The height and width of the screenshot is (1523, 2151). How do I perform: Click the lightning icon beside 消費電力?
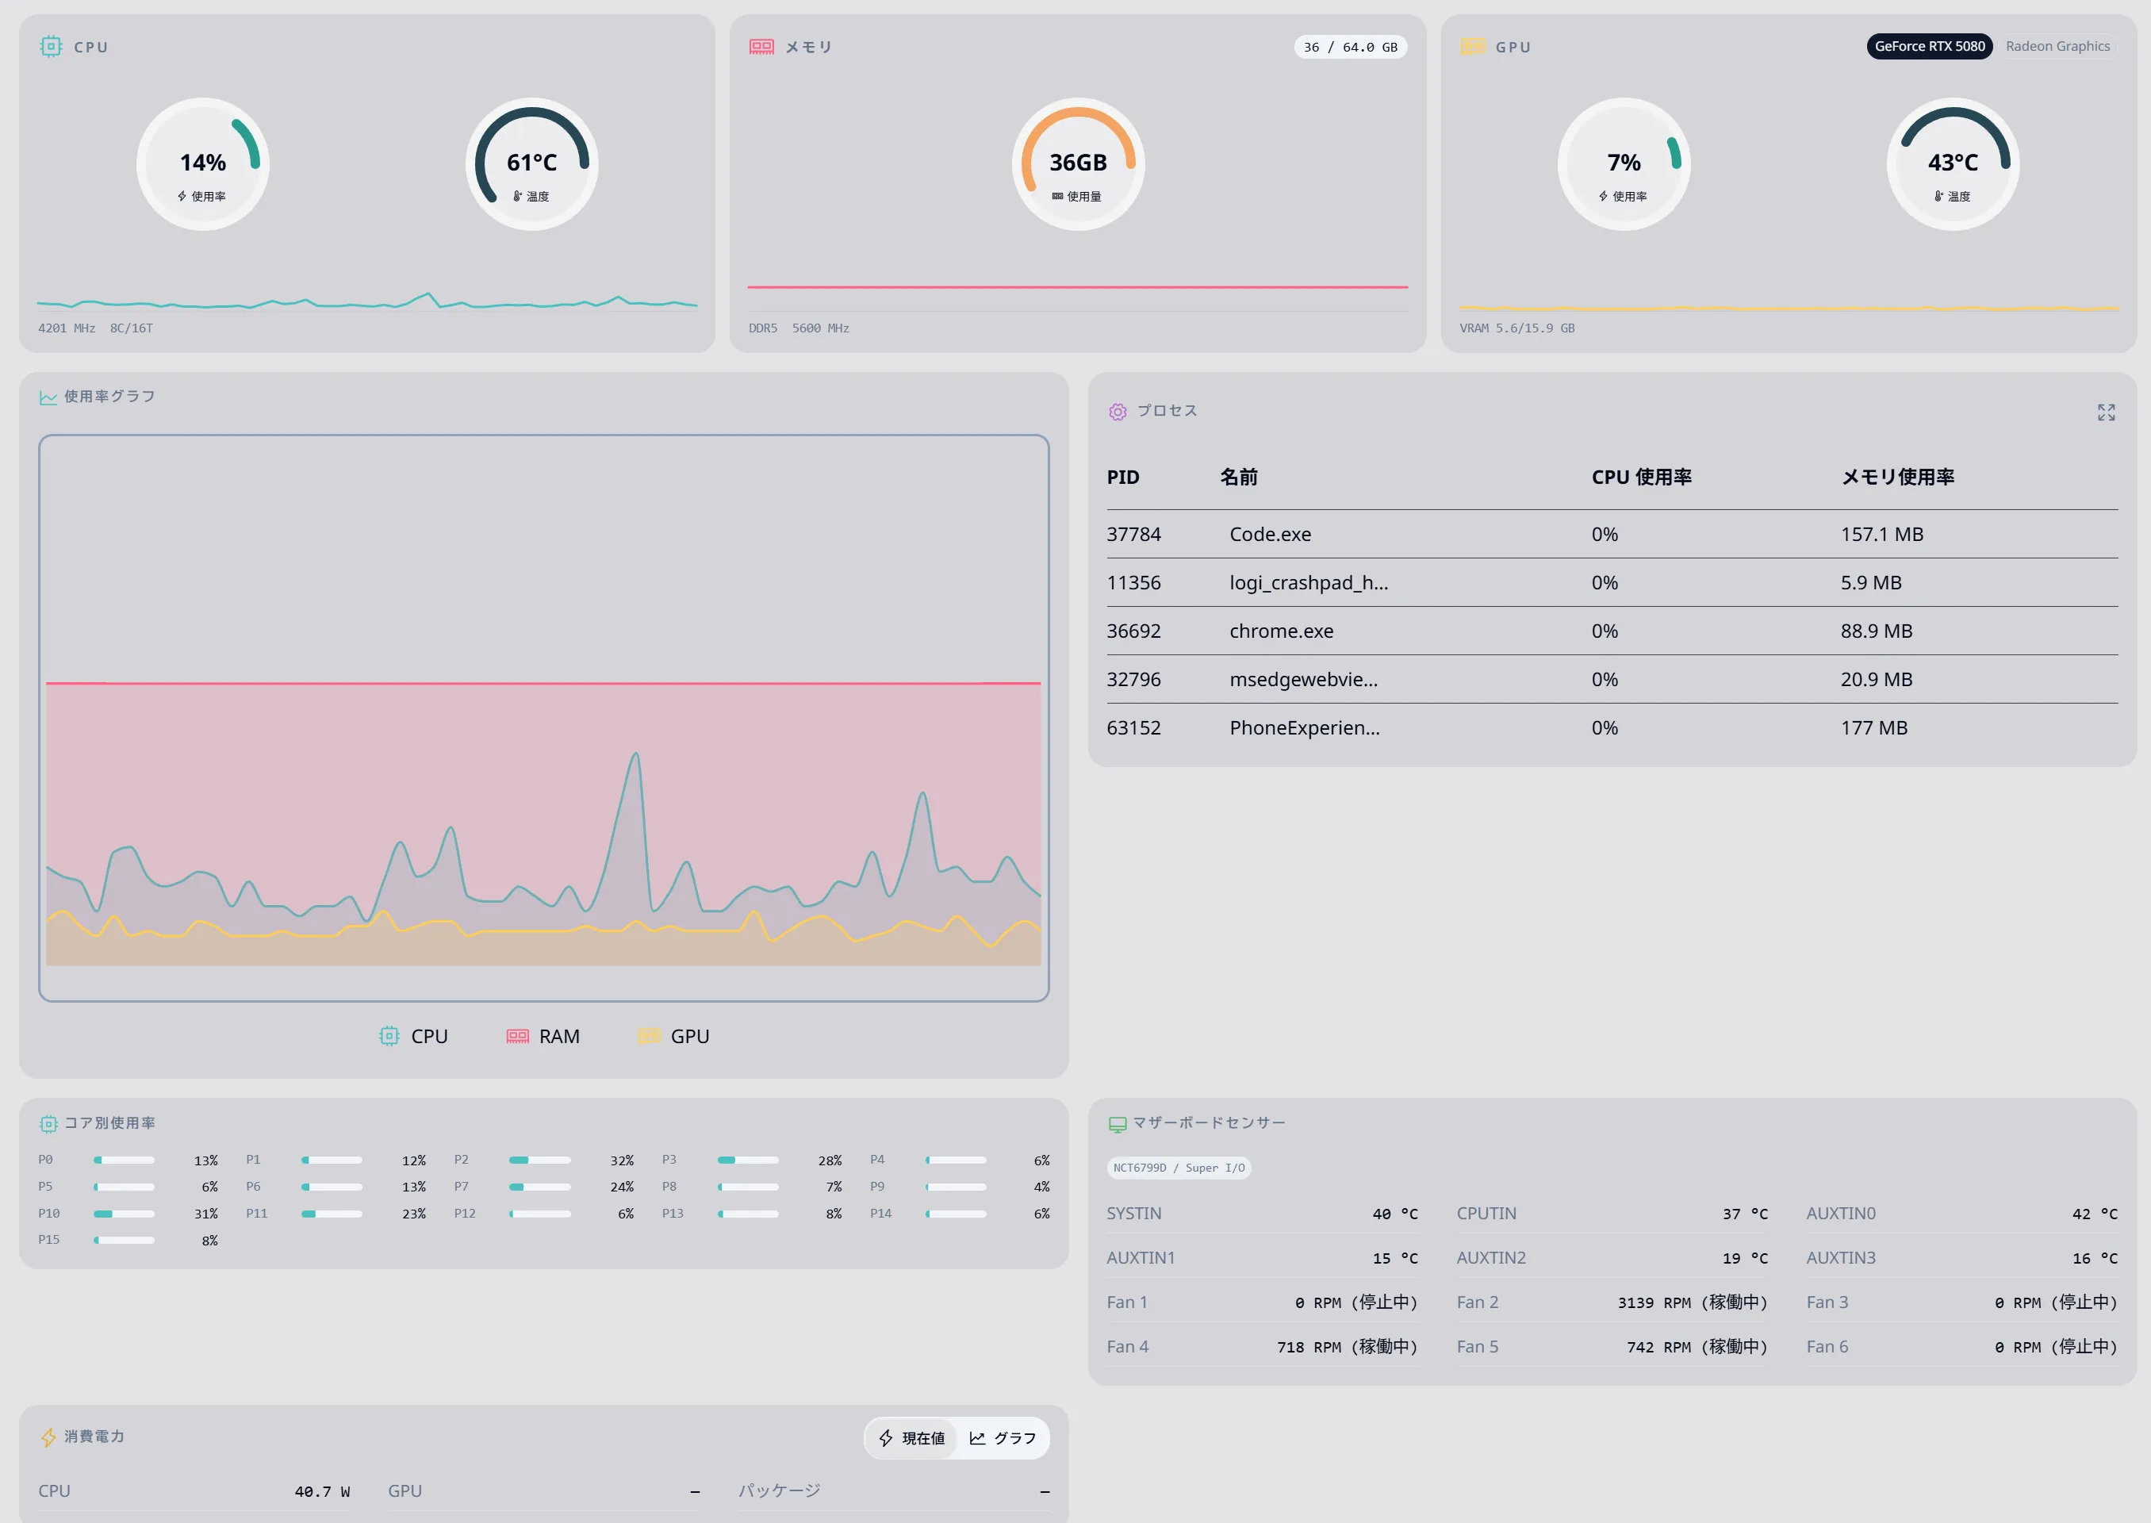pyautogui.click(x=48, y=1437)
